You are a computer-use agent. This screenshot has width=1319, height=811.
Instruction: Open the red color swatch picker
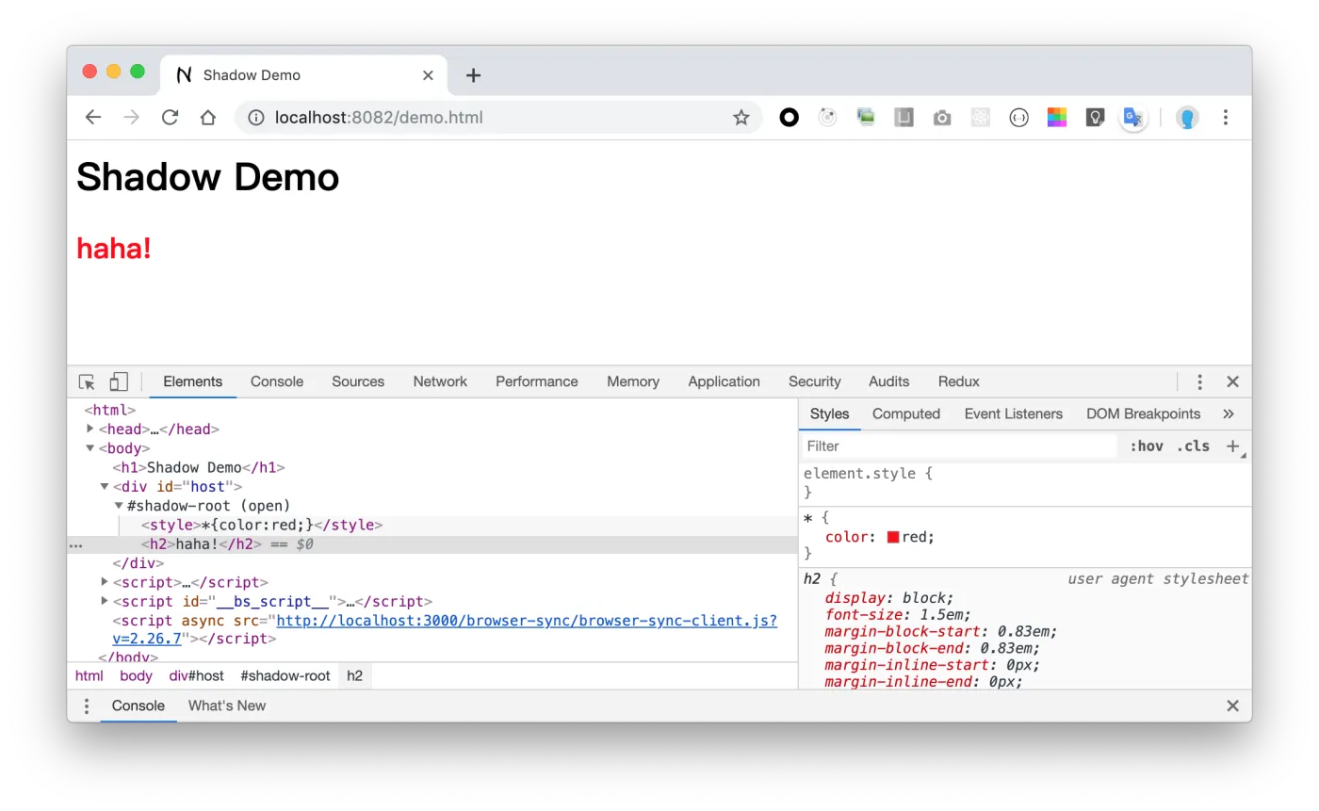coord(893,537)
